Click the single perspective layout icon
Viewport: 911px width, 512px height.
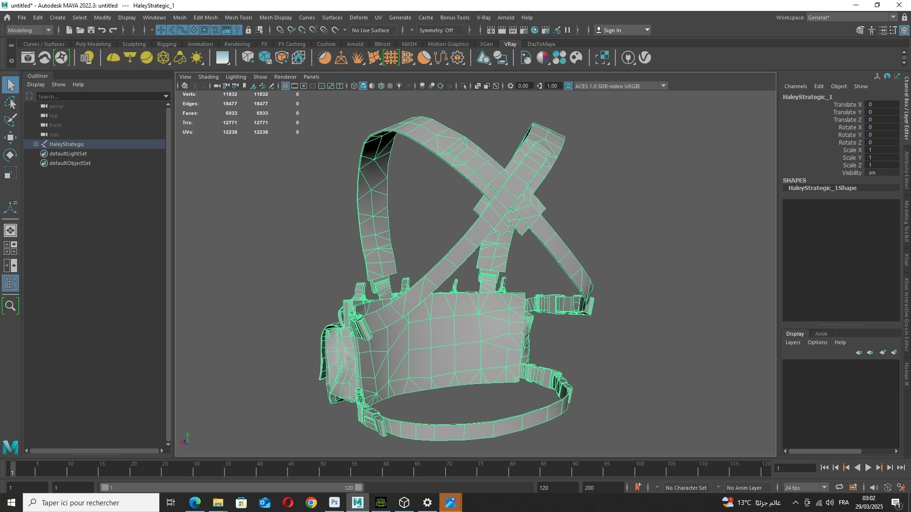10,230
